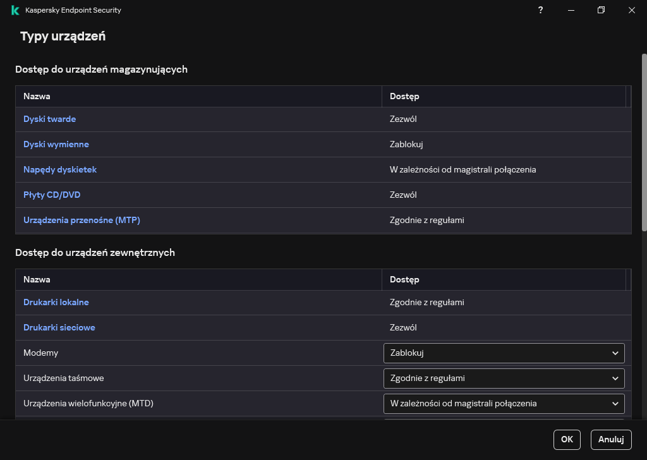647x460 pixels.
Task: Expand the Modemy access dropdown
Action: pyautogui.click(x=504, y=353)
